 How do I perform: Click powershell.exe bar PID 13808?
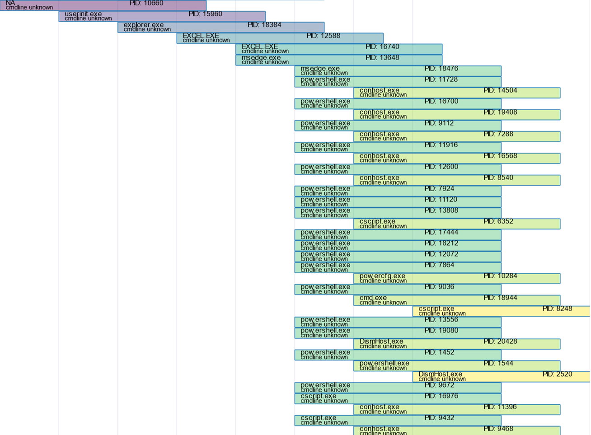pos(398,213)
